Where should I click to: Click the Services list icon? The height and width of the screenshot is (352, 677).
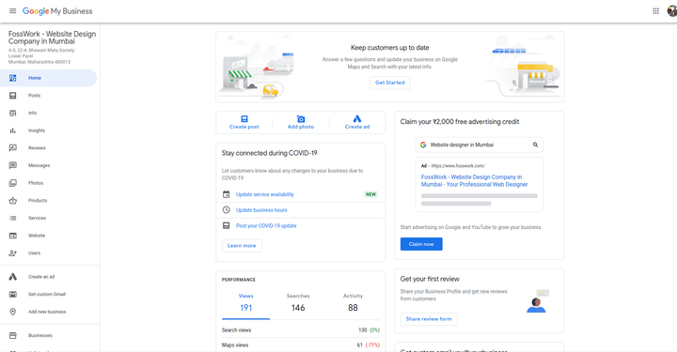coord(13,218)
